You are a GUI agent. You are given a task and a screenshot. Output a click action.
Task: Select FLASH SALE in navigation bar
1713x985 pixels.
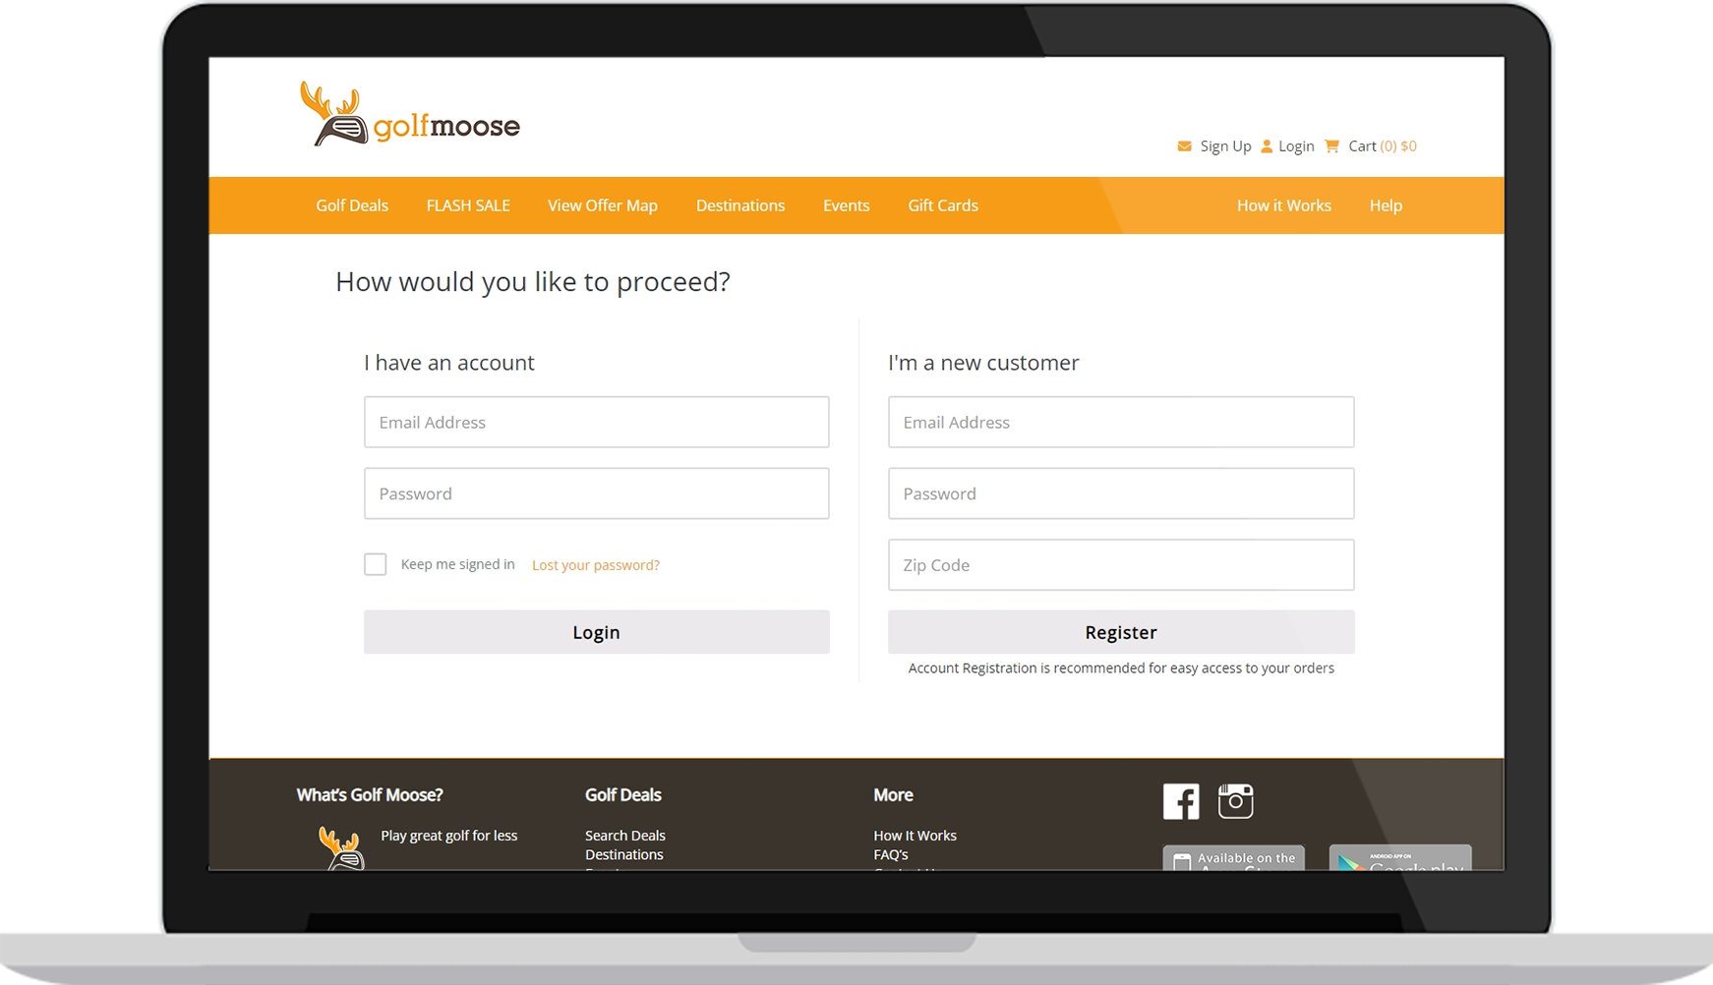click(468, 205)
